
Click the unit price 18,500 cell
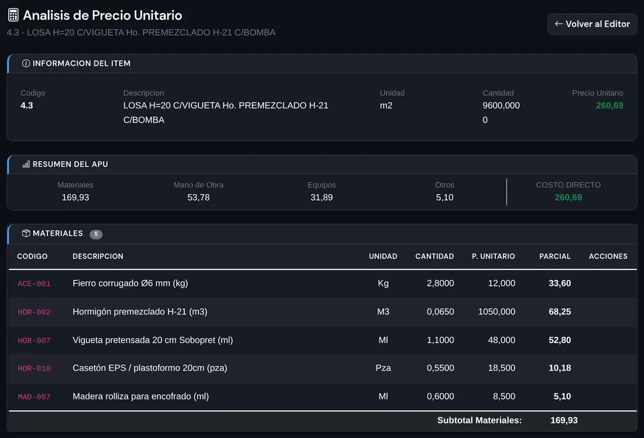[x=502, y=368]
